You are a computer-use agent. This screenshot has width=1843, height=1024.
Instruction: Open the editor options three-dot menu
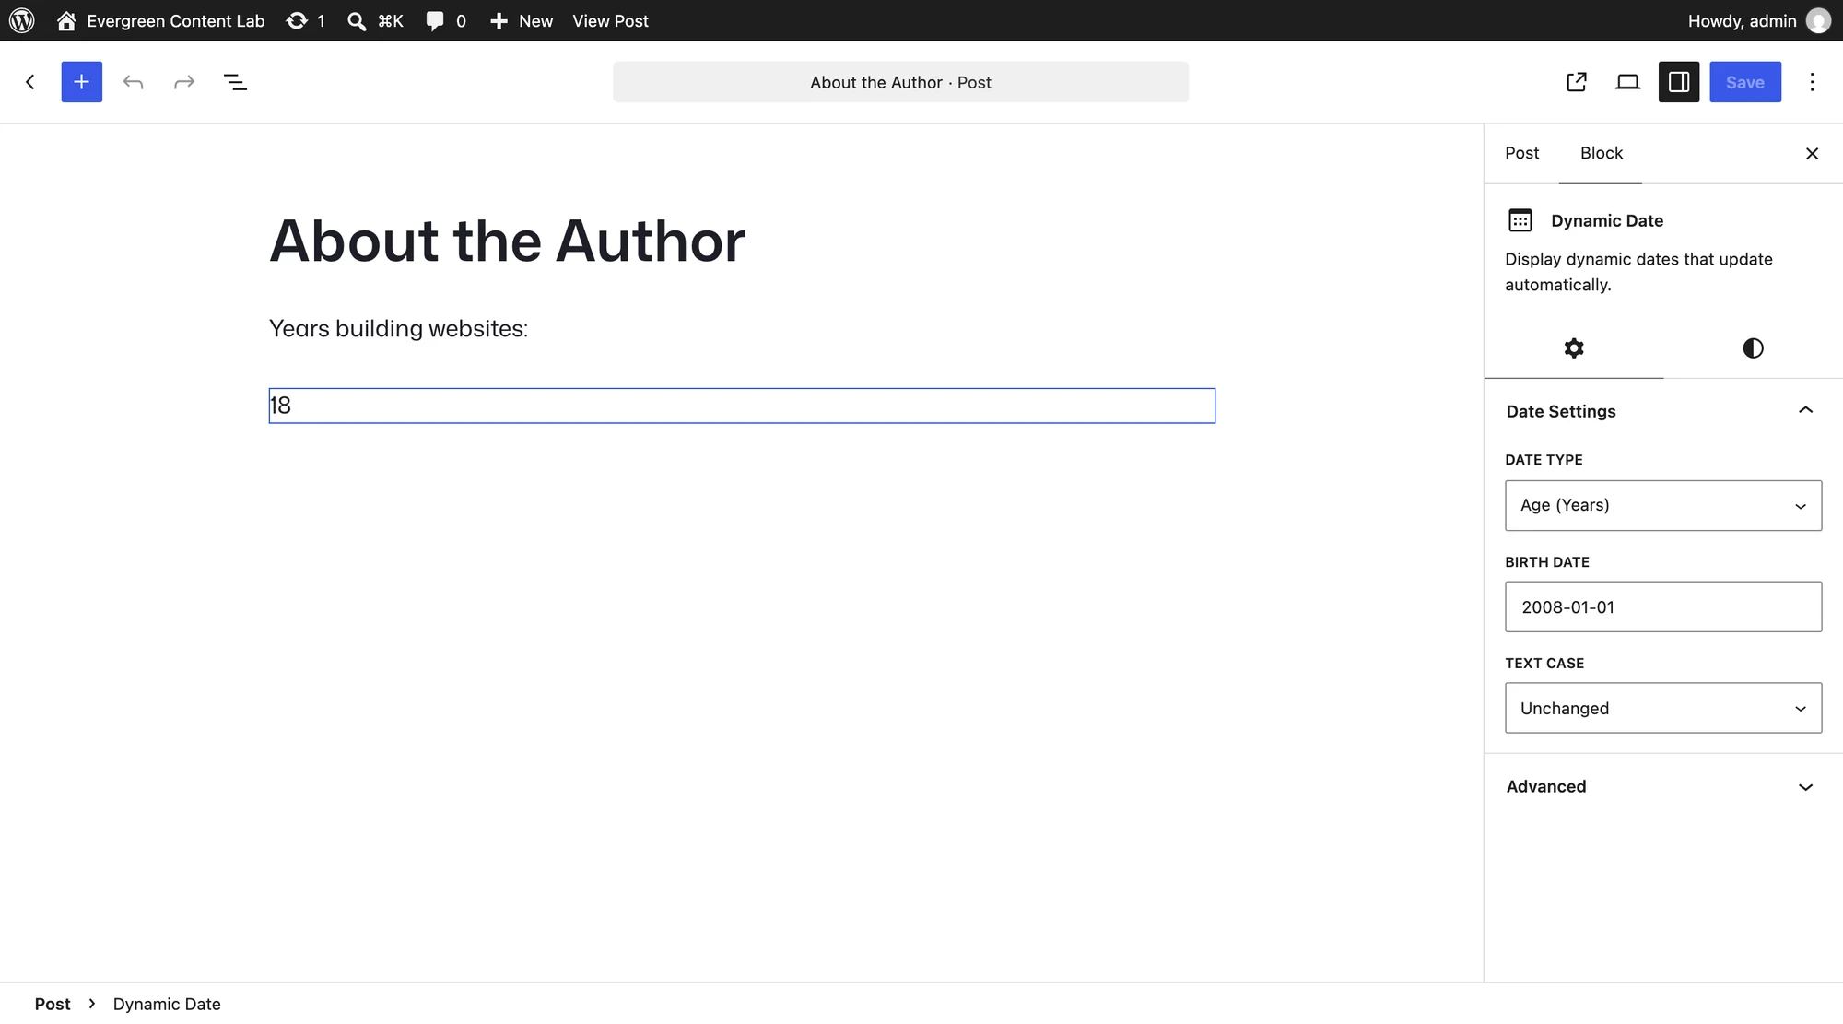pos(1812,82)
